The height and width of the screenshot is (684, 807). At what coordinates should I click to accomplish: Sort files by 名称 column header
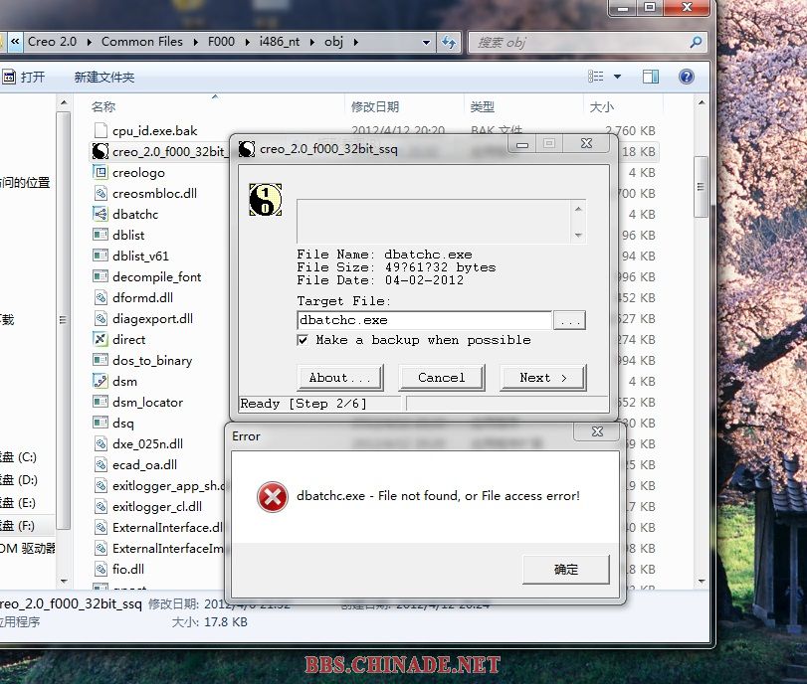103,107
